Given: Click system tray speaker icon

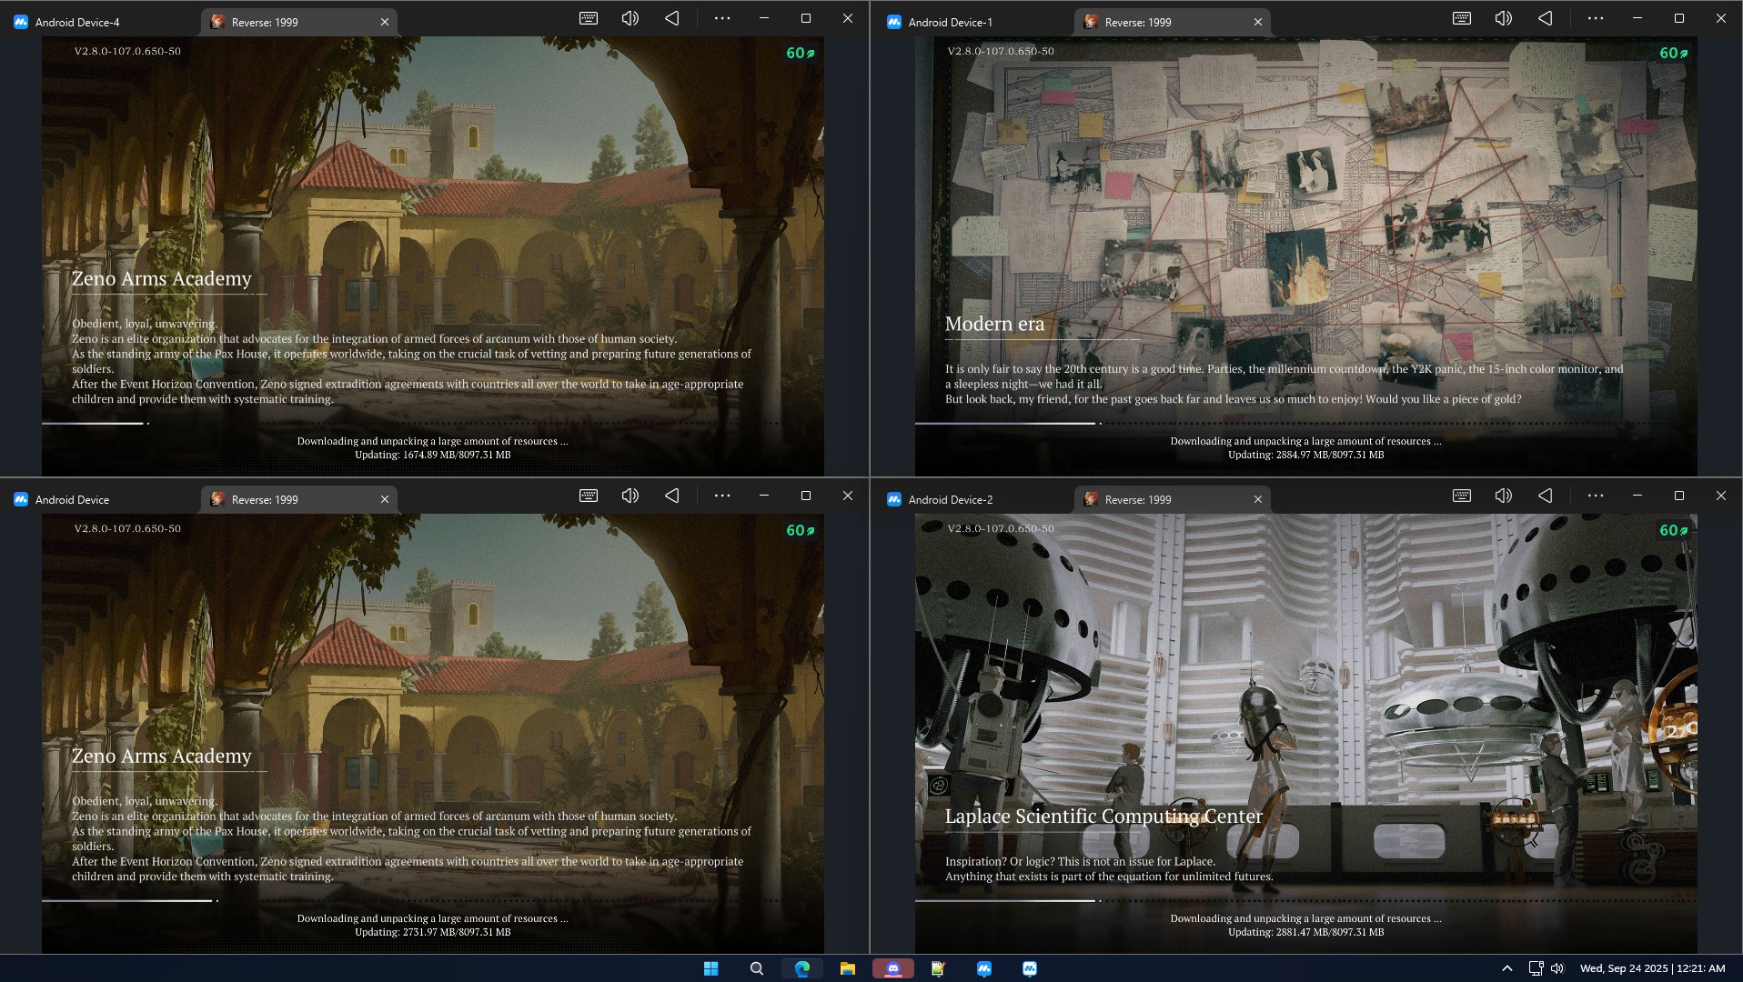Looking at the screenshot, I should point(1557,968).
